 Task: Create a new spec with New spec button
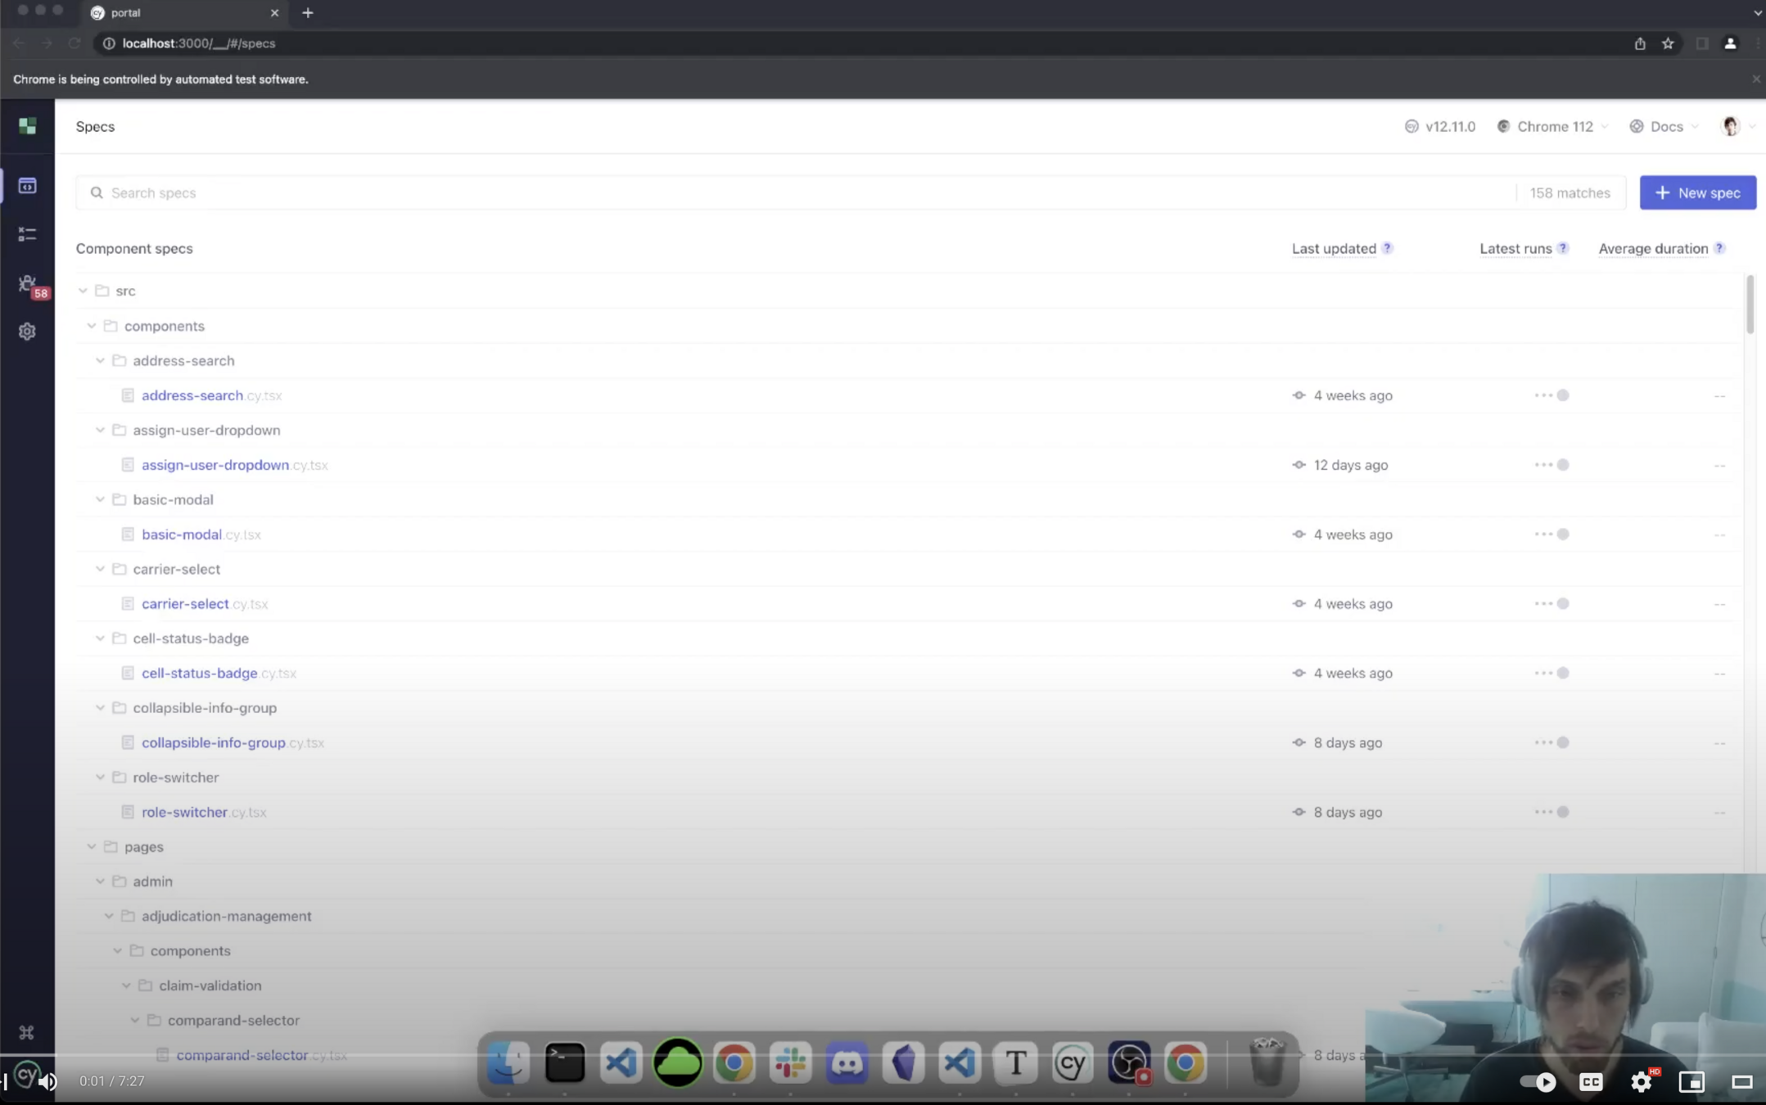click(1697, 192)
